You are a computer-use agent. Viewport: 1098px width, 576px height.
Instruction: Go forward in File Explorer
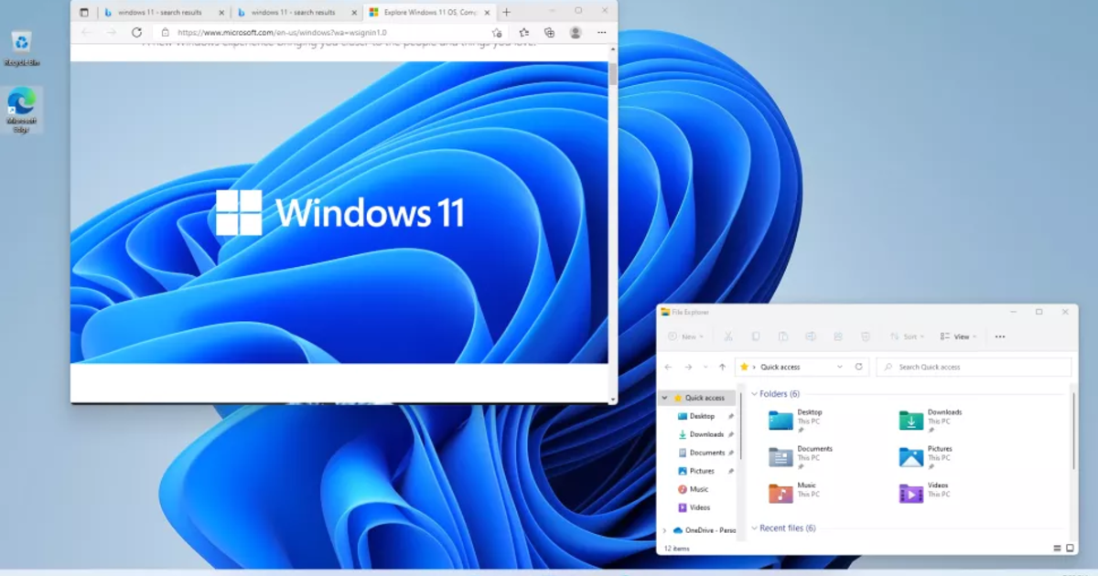pyautogui.click(x=688, y=367)
